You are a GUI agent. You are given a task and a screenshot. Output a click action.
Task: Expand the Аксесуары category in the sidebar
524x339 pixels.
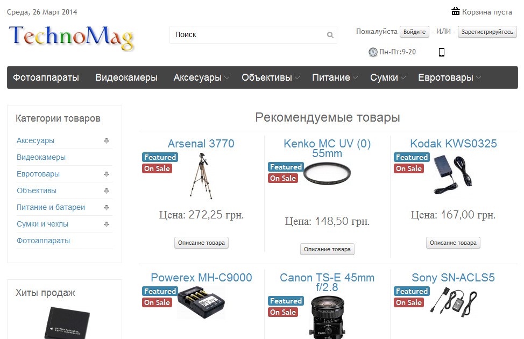[107, 140]
